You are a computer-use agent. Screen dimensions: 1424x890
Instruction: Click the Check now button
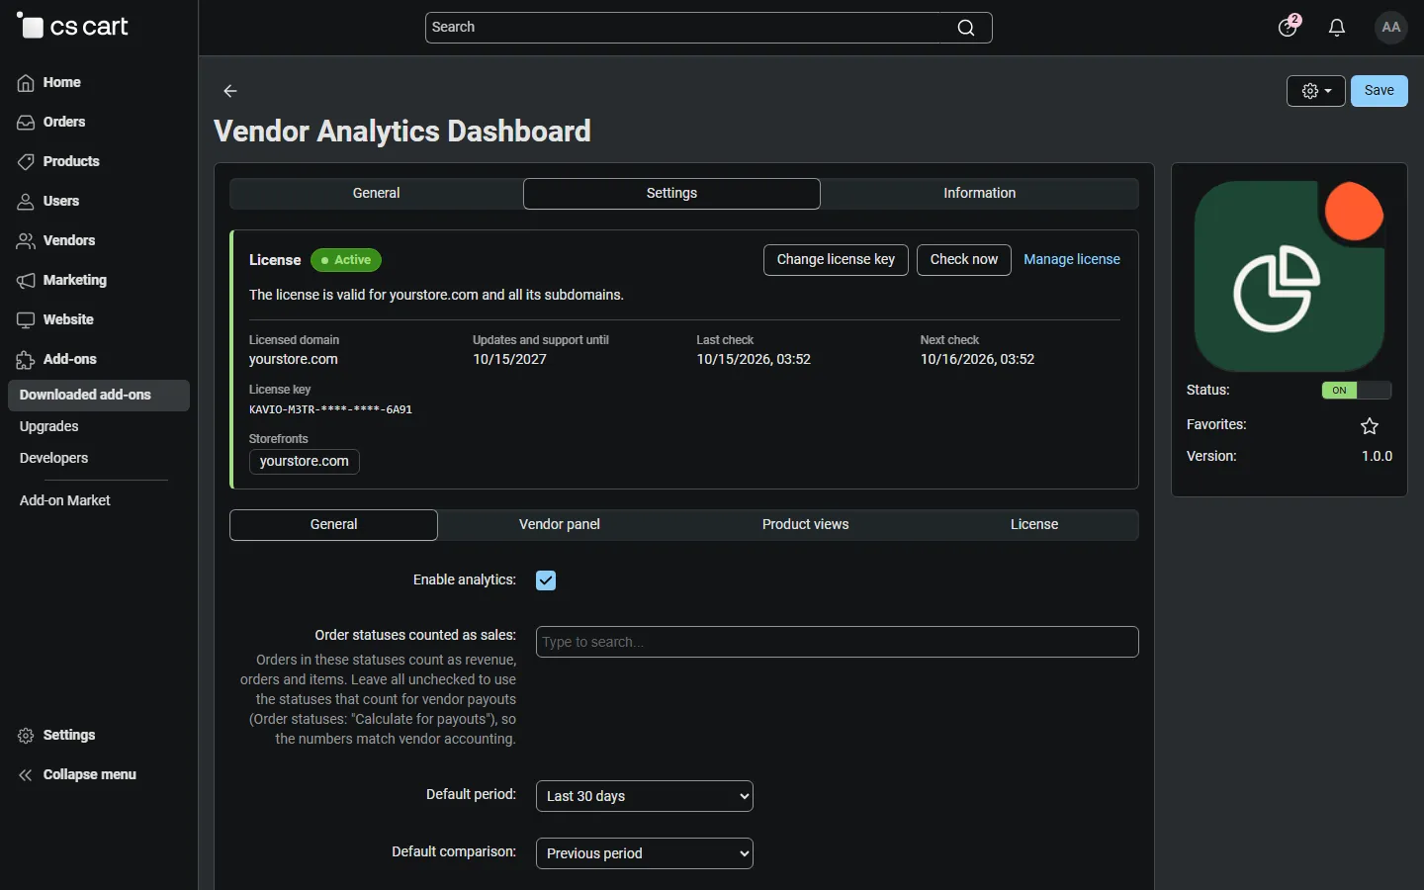964,260
